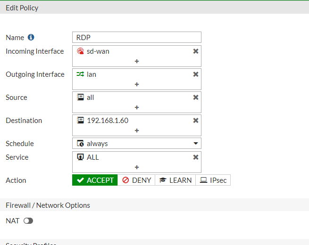Click the Name info icon
The height and width of the screenshot is (245, 309).
[x=31, y=37]
